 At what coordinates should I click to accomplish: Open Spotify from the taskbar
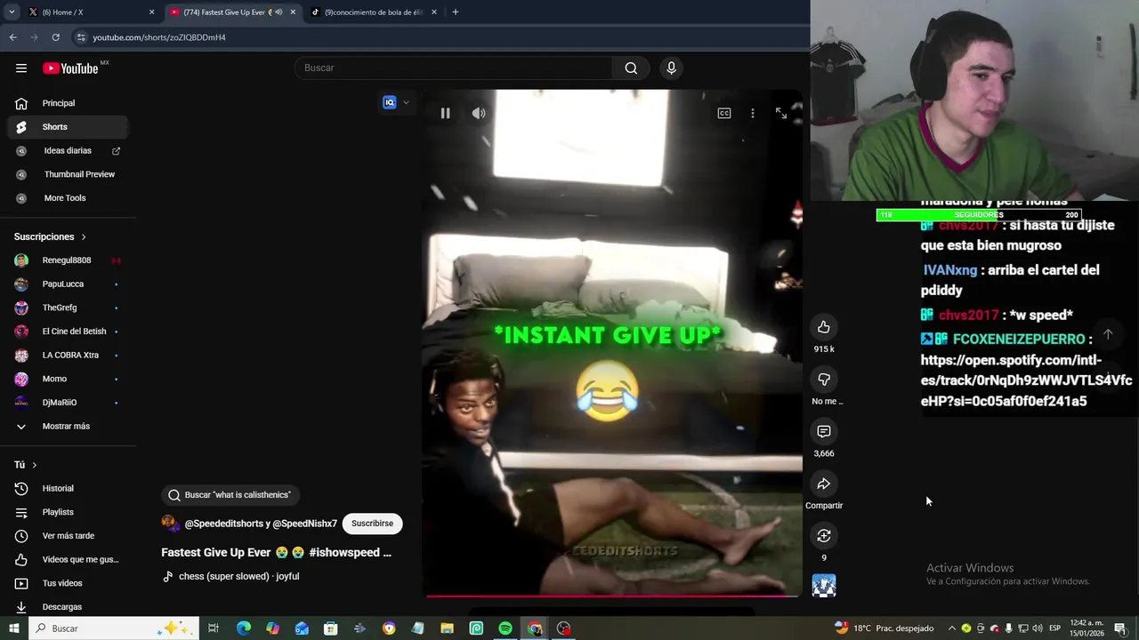click(x=505, y=628)
